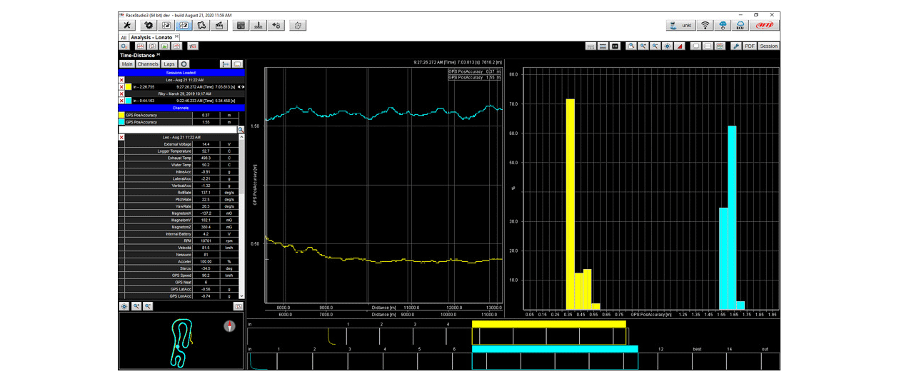The width and height of the screenshot is (899, 379).
Task: Click cyan swatch of second GPS PosAccuracy channel
Action: tap(121, 122)
